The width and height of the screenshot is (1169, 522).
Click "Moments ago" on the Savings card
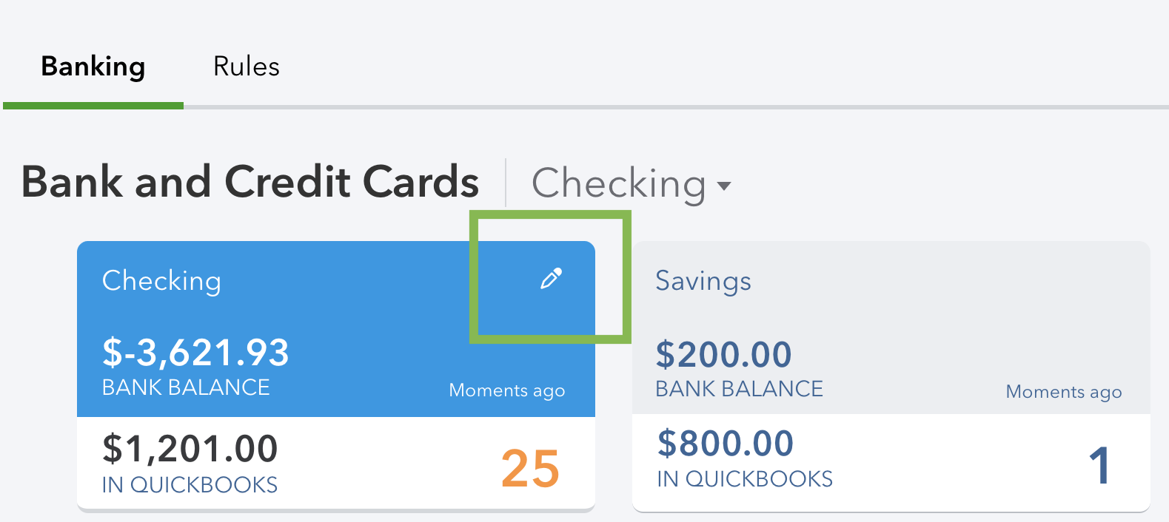click(1064, 392)
